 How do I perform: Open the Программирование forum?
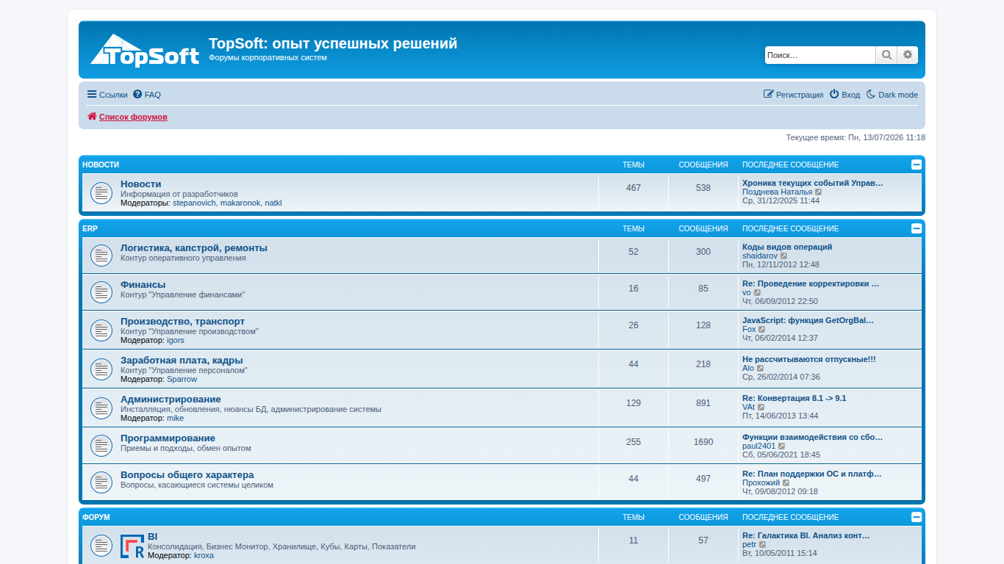(x=168, y=438)
